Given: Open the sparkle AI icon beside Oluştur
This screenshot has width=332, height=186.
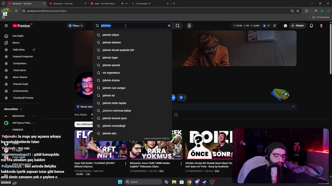Looking at the screenshot, I should click(x=285, y=26).
